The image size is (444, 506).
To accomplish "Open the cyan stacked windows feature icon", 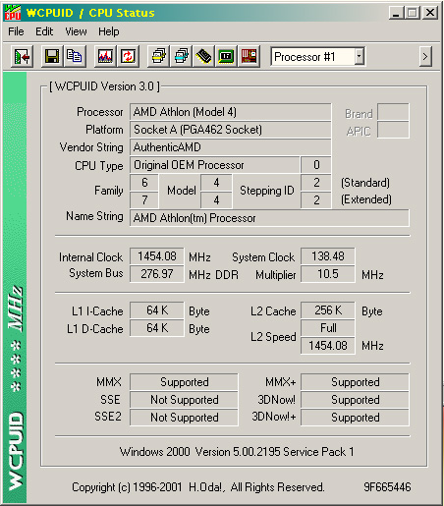I will coord(181,57).
